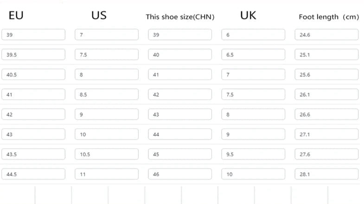Select the CHN shoe size 46 field
This screenshot has height=204, width=364.
tap(180, 174)
